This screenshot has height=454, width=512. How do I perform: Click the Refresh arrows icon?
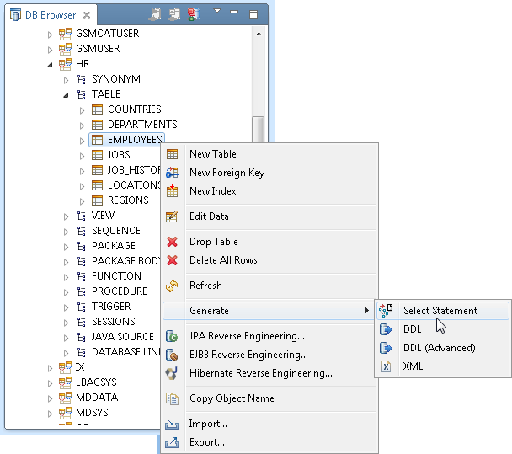[173, 286]
